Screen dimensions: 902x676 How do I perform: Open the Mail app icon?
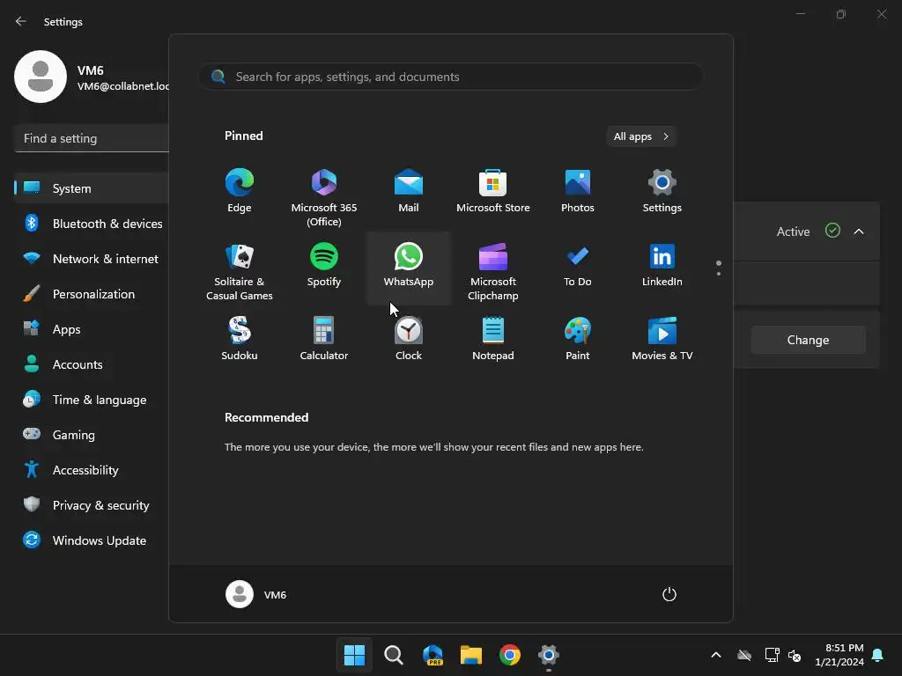pyautogui.click(x=409, y=191)
